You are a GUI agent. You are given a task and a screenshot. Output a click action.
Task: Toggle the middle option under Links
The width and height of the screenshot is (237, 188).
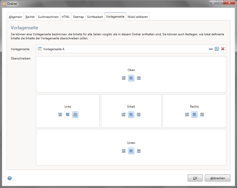pyautogui.click(x=67, y=115)
